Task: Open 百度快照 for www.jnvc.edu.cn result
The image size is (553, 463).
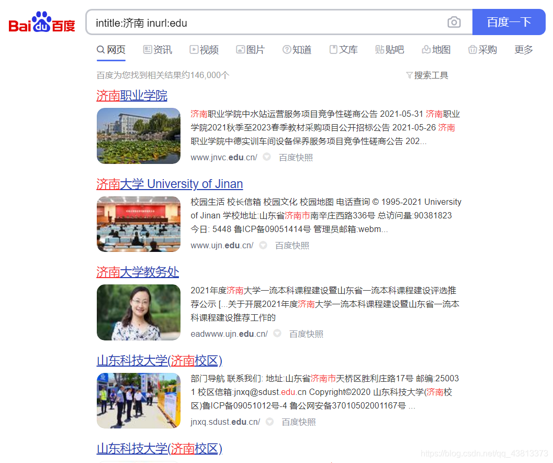Action: pyautogui.click(x=296, y=158)
